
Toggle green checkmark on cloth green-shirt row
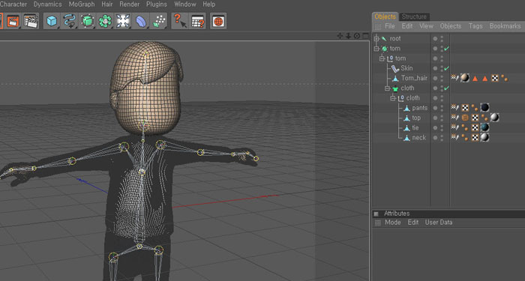446,88
